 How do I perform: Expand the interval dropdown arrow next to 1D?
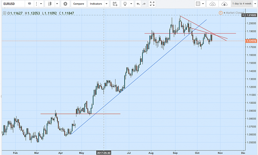pyautogui.click(x=41, y=4)
